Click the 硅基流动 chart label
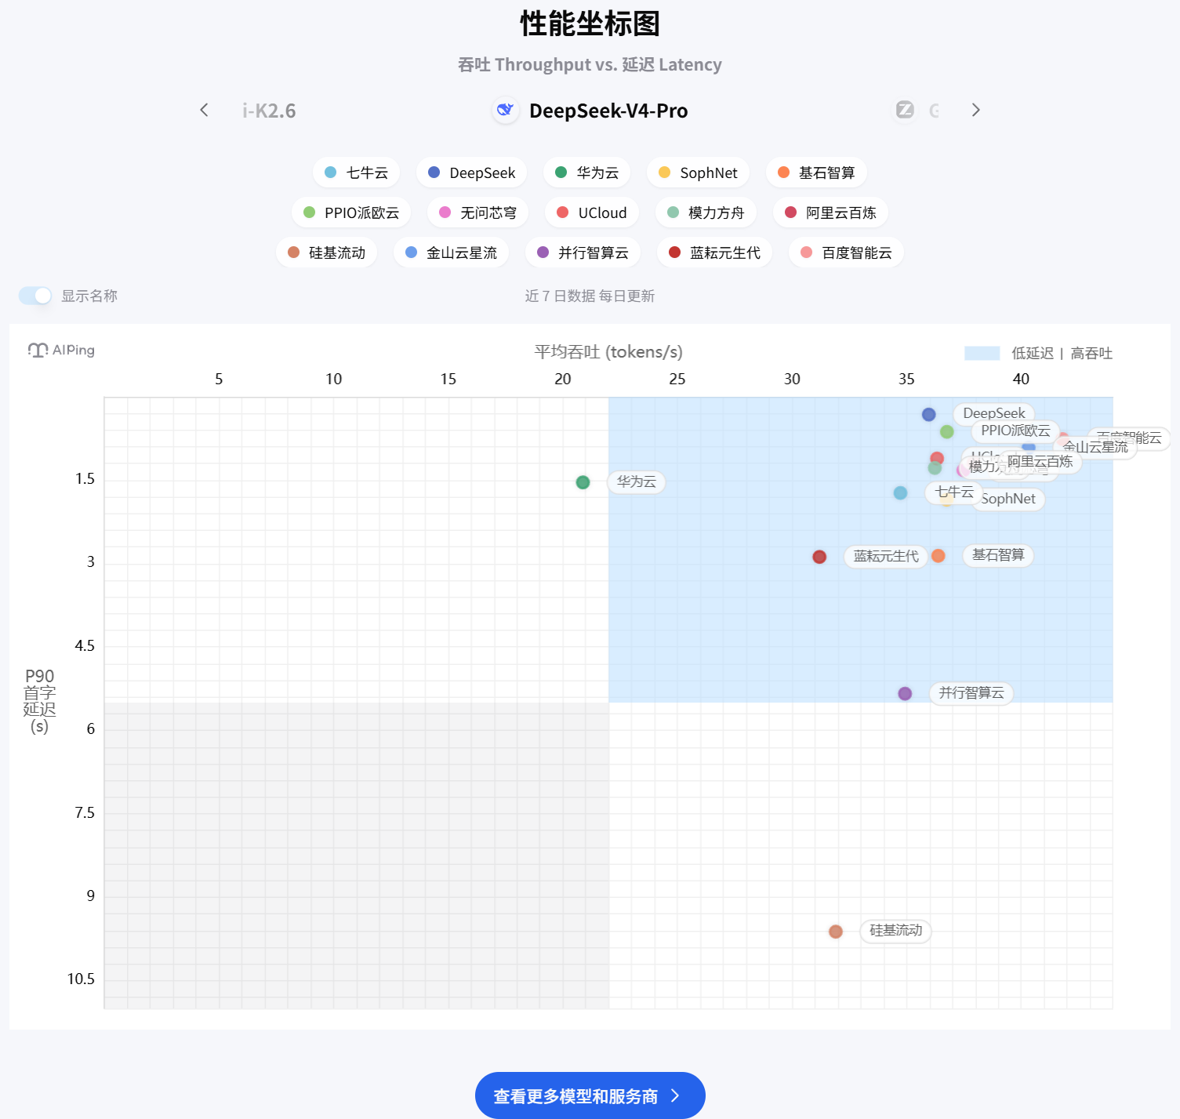The width and height of the screenshot is (1180, 1119). pos(896,930)
